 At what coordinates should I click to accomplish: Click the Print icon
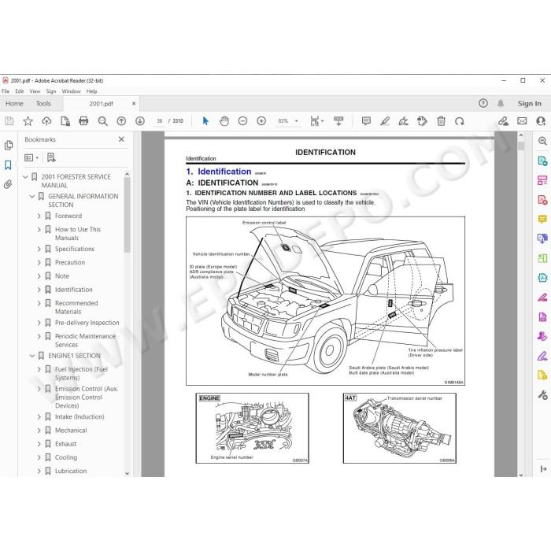coord(83,121)
